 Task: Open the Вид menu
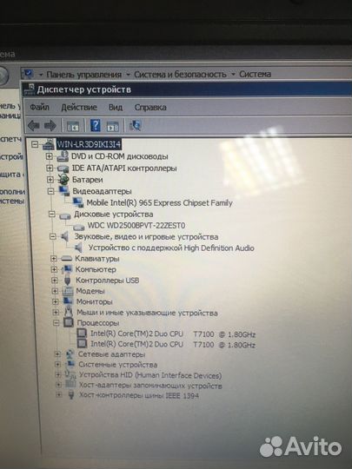click(116, 107)
